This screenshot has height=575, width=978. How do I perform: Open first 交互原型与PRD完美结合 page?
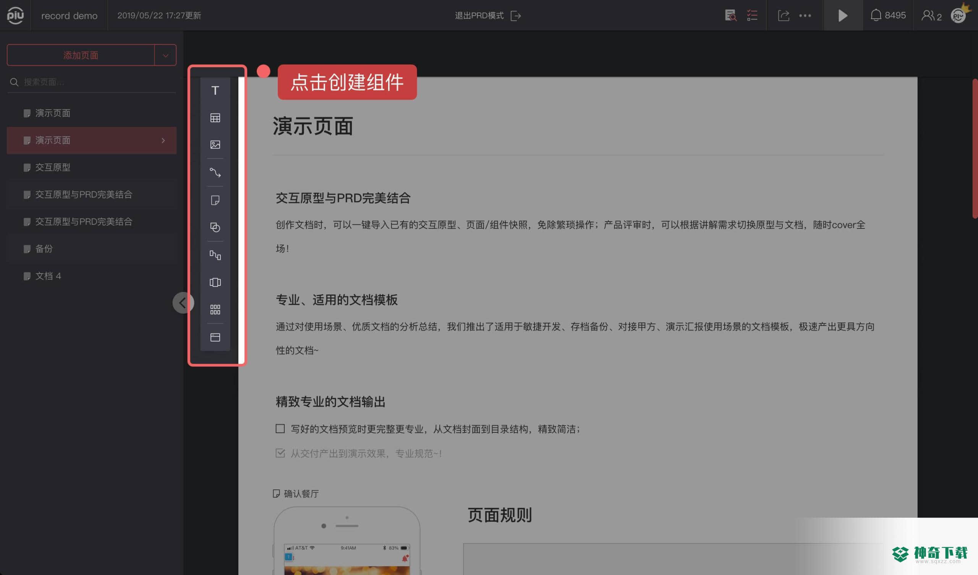92,194
